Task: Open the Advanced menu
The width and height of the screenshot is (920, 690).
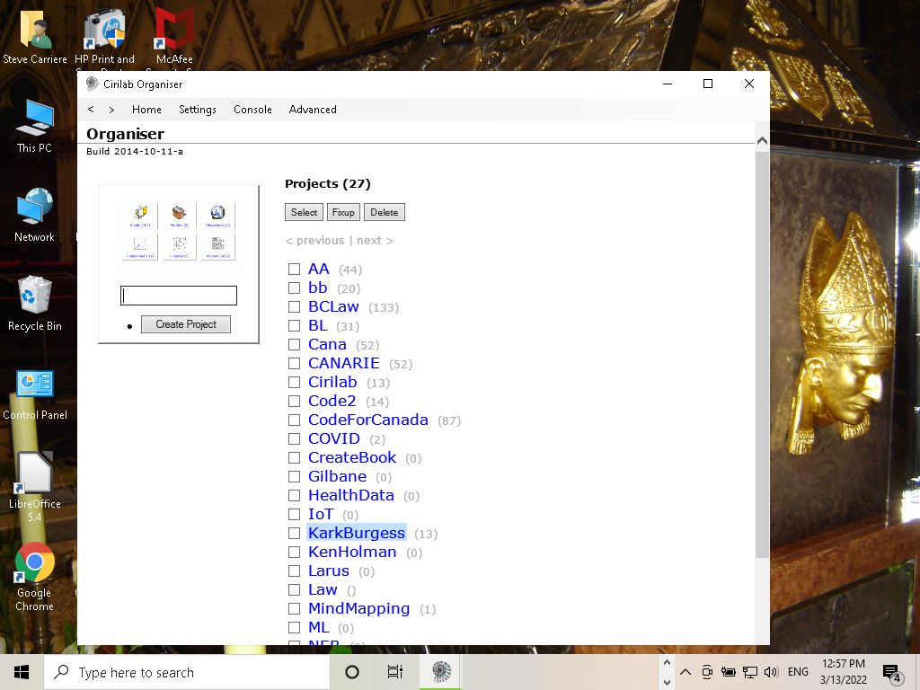Action: [x=313, y=109]
